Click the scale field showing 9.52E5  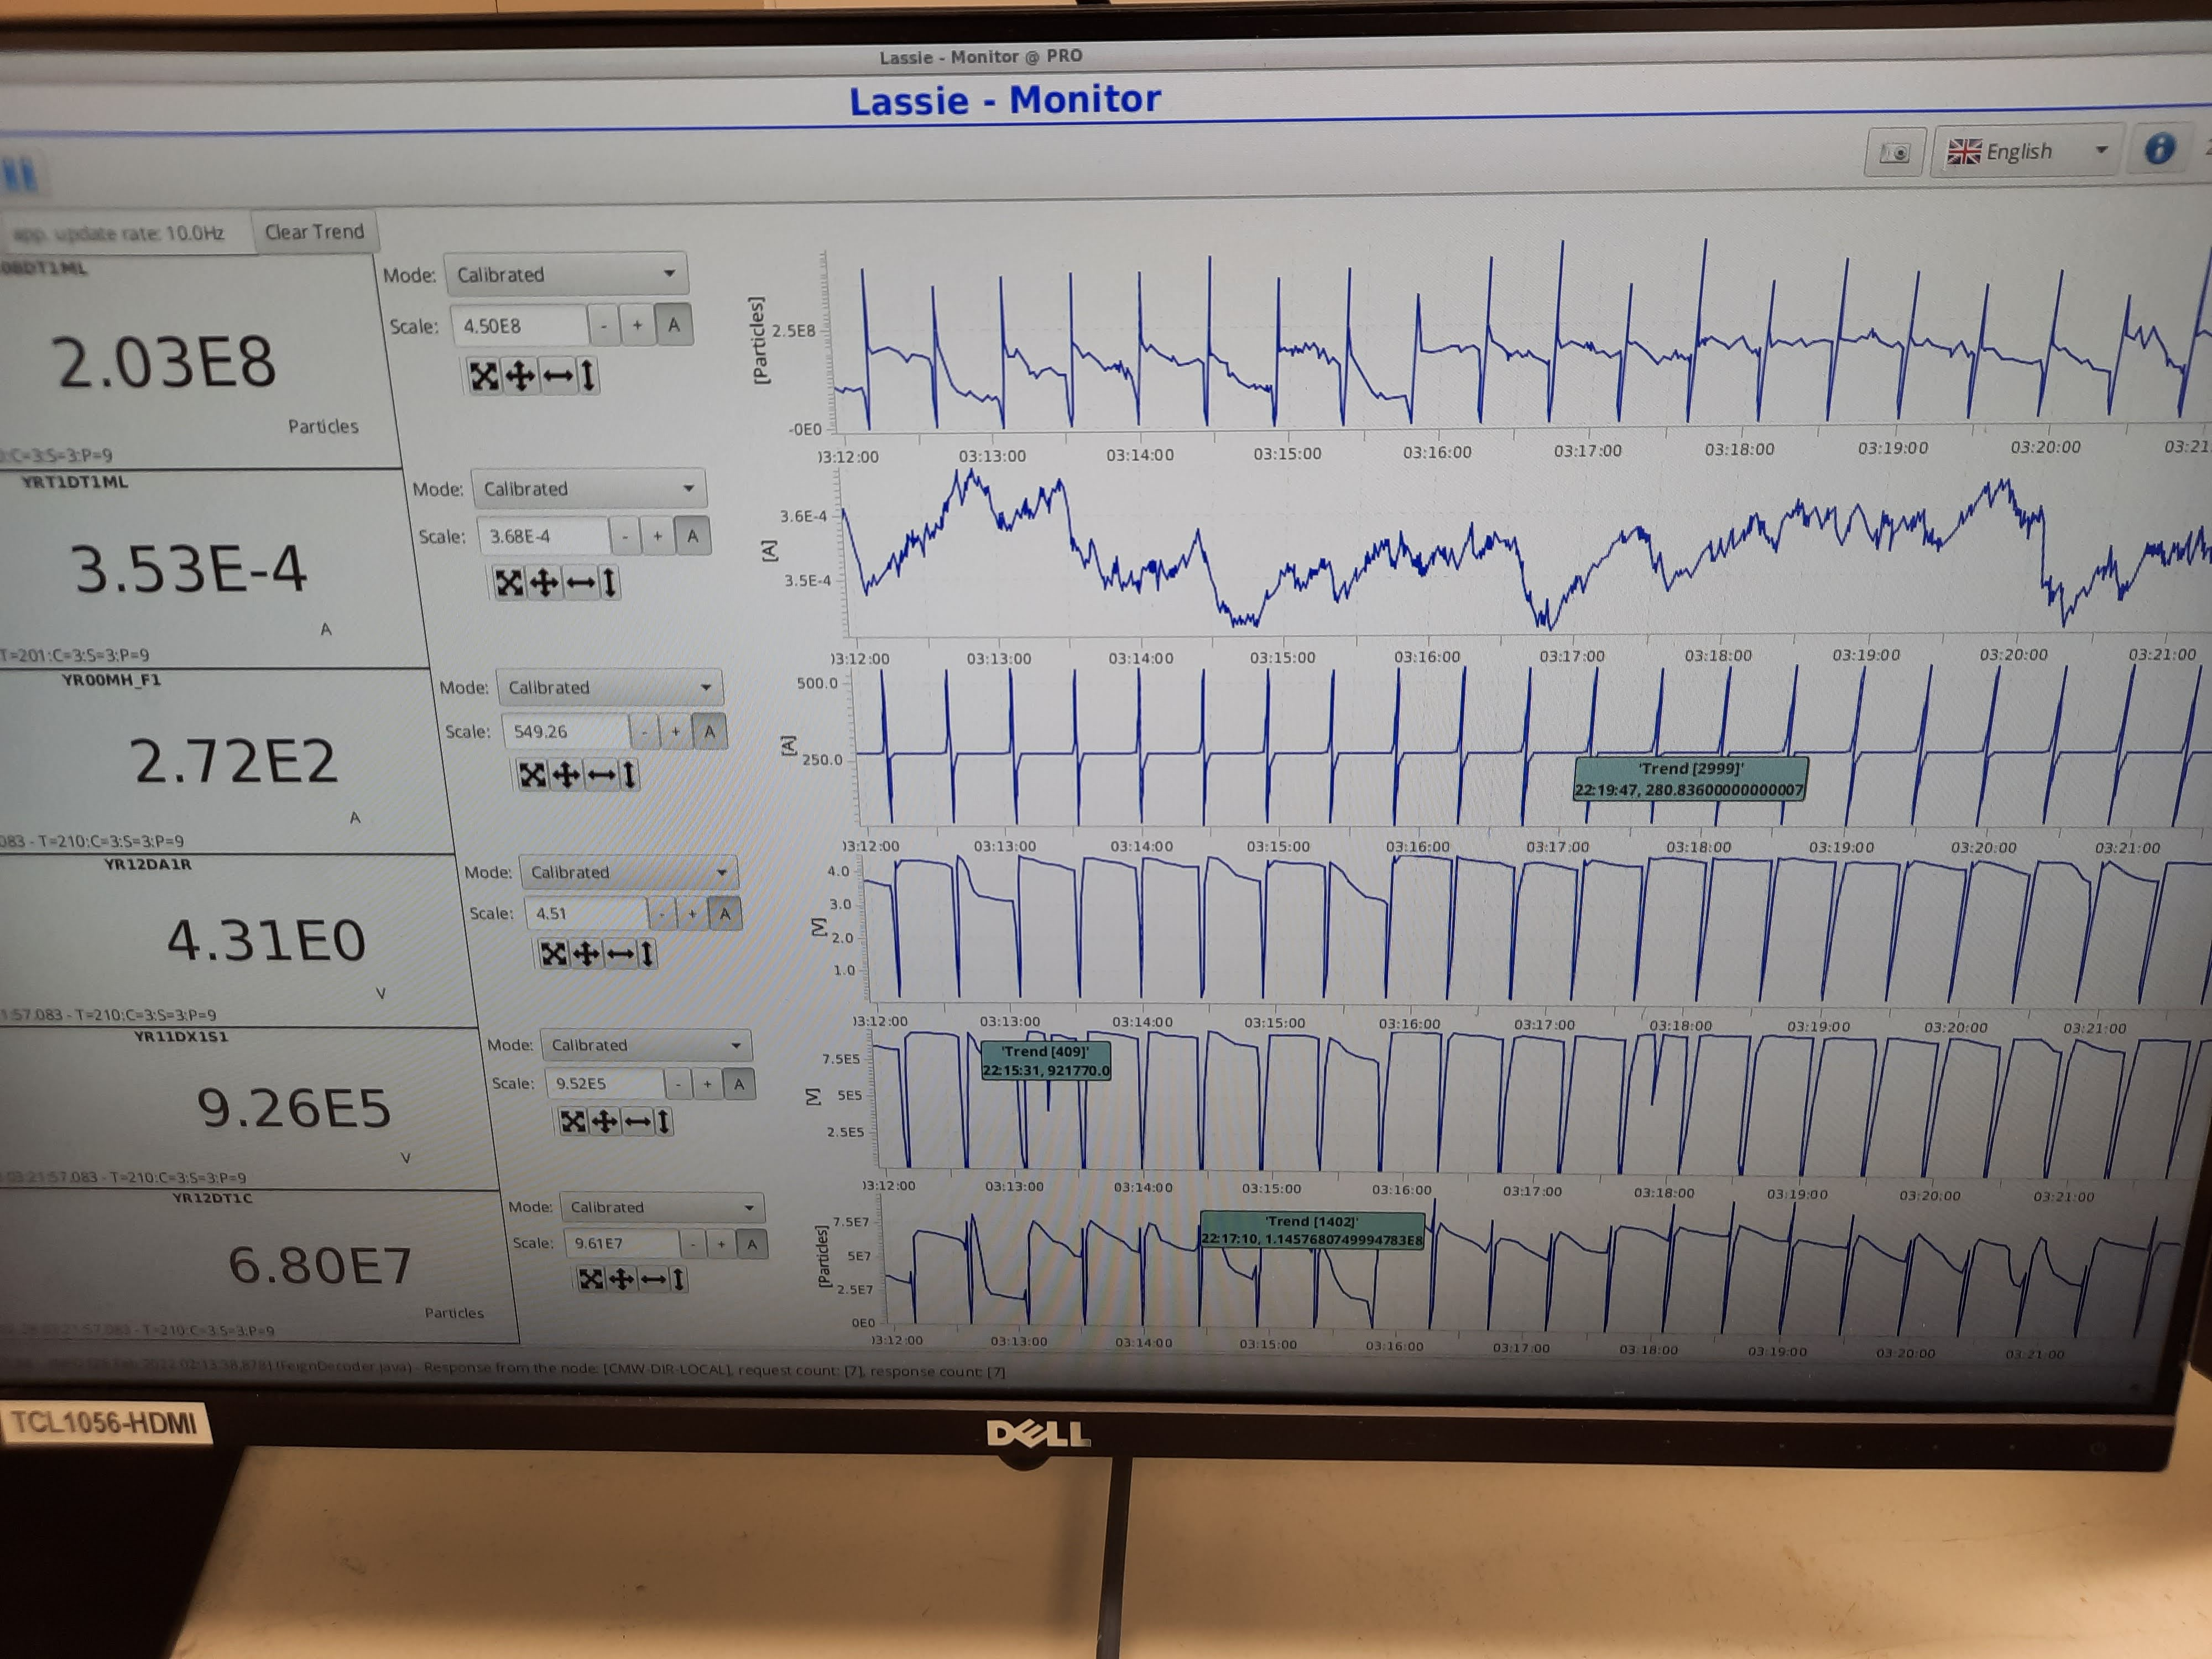point(604,1083)
